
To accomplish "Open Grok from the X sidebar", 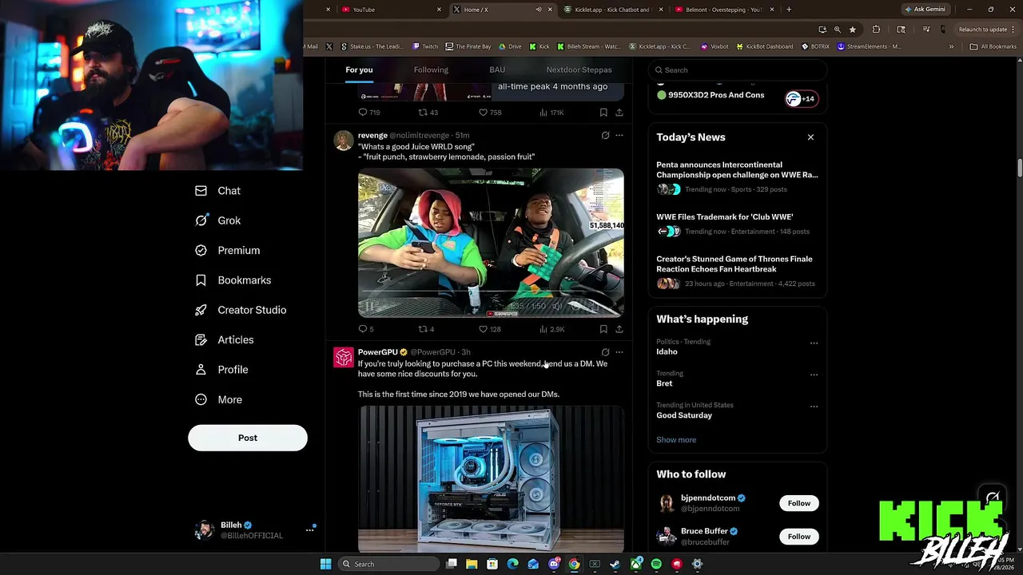I will point(218,220).
